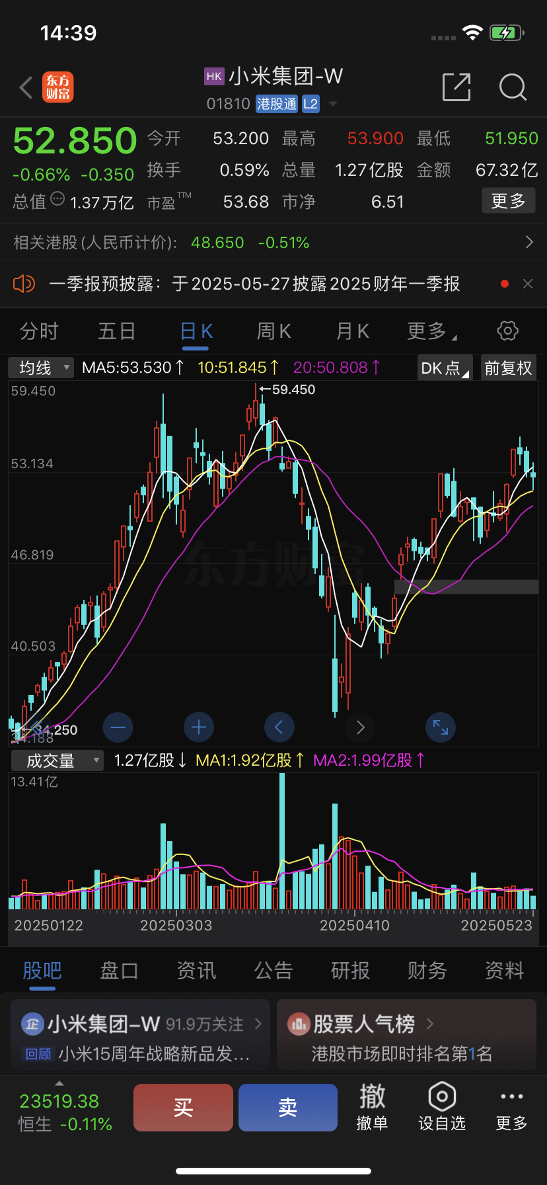Tap the MA5:53.530 value
Image resolution: width=547 pixels, height=1185 pixels.
tap(133, 368)
